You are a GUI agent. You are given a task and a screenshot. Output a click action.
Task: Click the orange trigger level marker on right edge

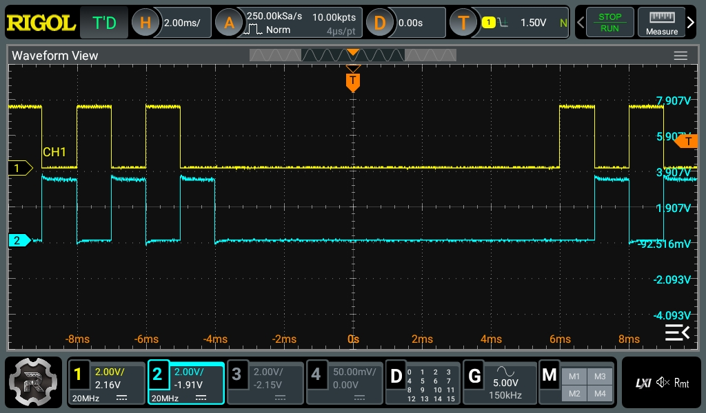(x=687, y=141)
